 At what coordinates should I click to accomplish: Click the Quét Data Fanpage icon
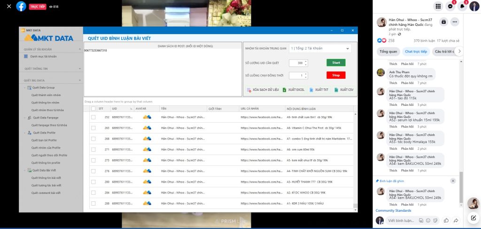click(x=30, y=118)
